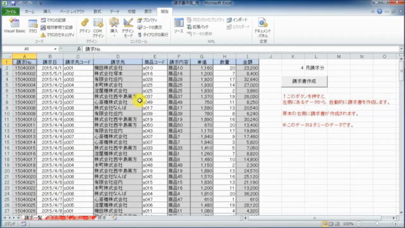Click the zoom out minus button

[x=359, y=224]
